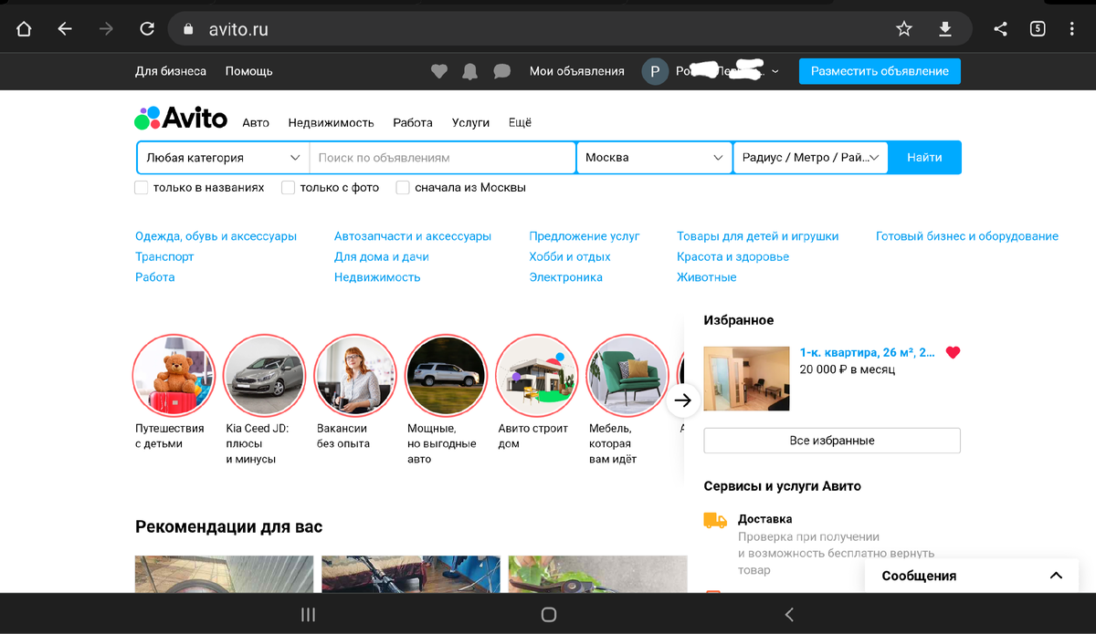
Task: Click 'Помощь' in header
Action: point(249,71)
